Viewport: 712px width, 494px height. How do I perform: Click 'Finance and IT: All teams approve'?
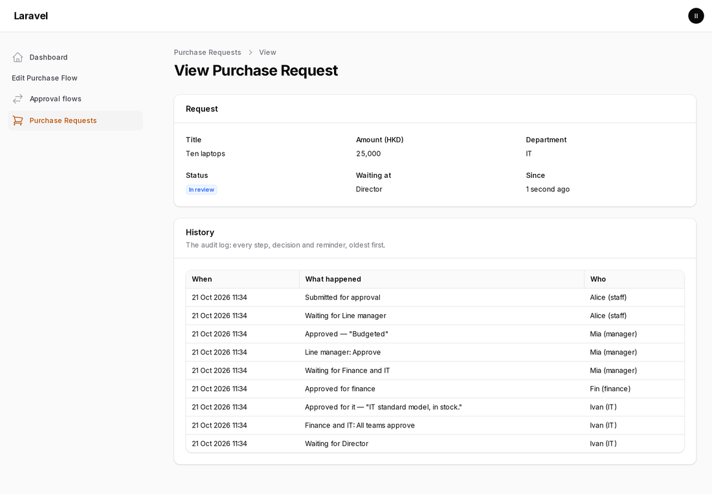click(x=360, y=425)
